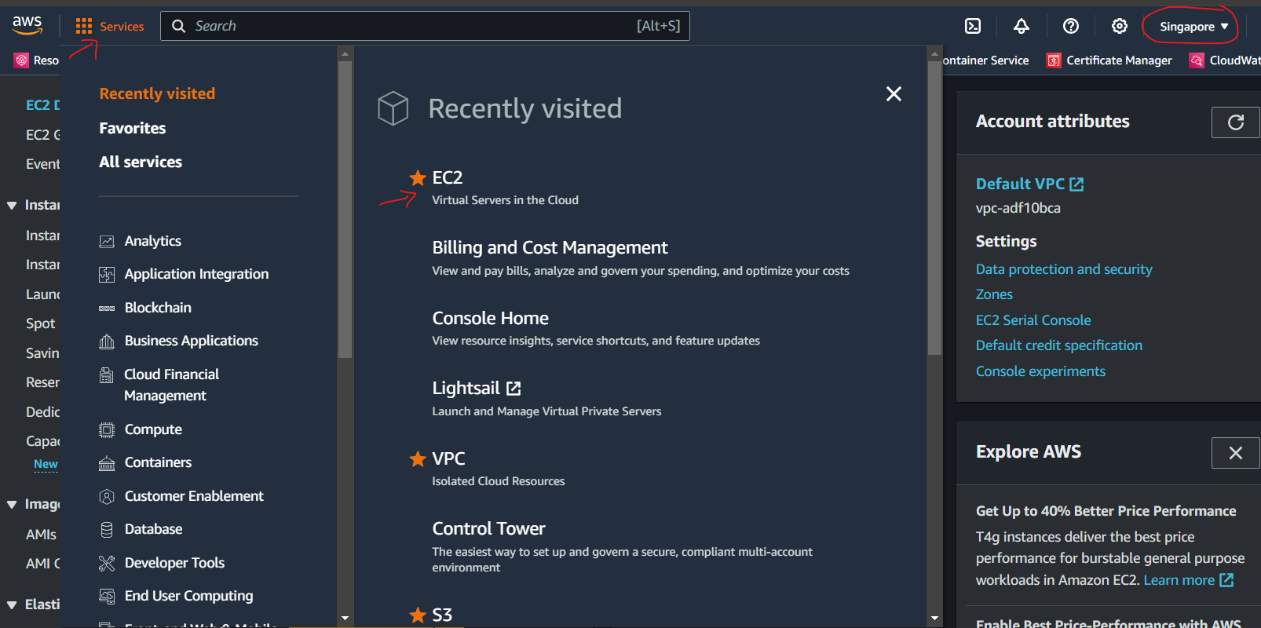1261x628 pixels.
Task: Open the All services list
Action: 141,162
